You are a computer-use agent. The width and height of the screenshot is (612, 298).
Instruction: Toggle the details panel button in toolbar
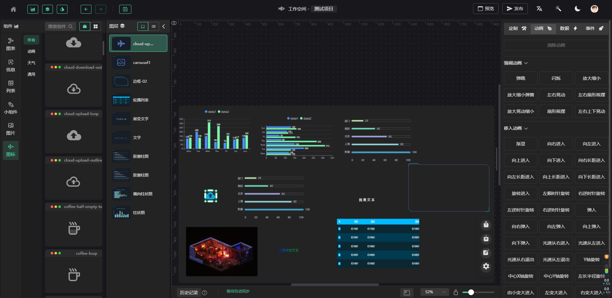[x=62, y=9]
